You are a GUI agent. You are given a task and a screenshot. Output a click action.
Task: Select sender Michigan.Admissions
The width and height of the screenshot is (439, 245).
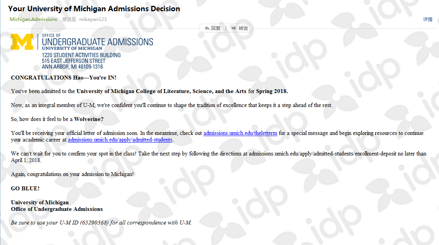(x=33, y=19)
